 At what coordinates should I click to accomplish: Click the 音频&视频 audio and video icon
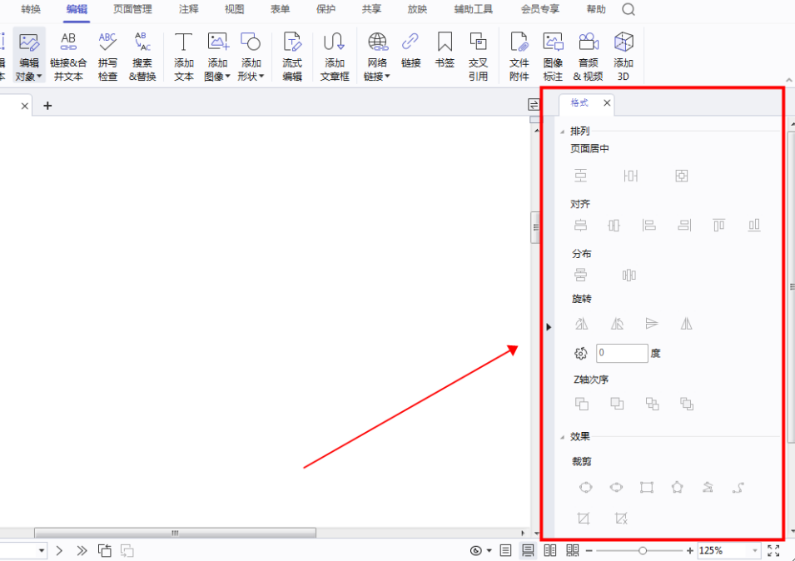click(588, 57)
